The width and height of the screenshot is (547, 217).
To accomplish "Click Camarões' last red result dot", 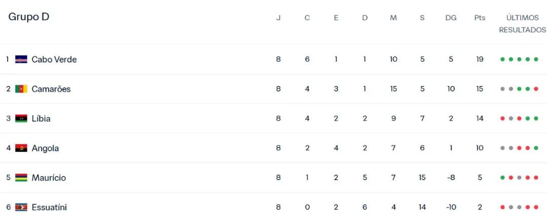I will (536, 89).
